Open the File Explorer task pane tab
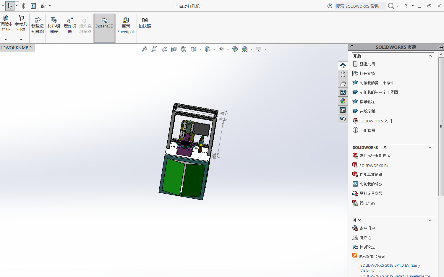The height and width of the screenshot is (277, 444). click(x=343, y=83)
